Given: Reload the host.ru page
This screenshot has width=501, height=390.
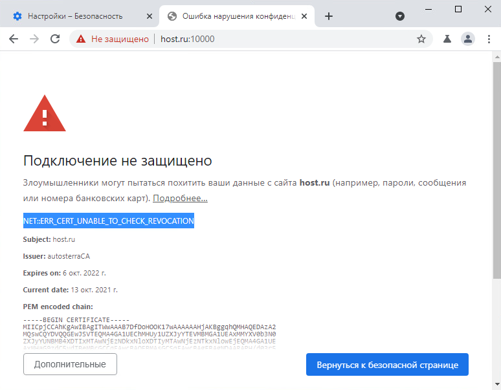Looking at the screenshot, I should tap(55, 39).
